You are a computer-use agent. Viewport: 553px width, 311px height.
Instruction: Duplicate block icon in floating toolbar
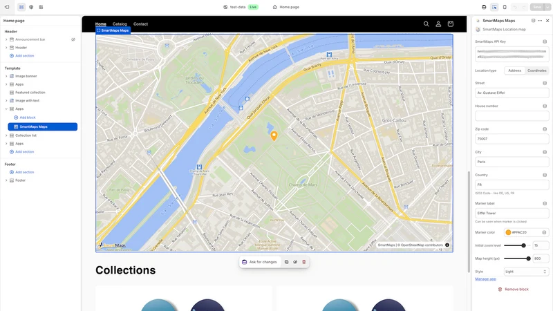[286, 262]
